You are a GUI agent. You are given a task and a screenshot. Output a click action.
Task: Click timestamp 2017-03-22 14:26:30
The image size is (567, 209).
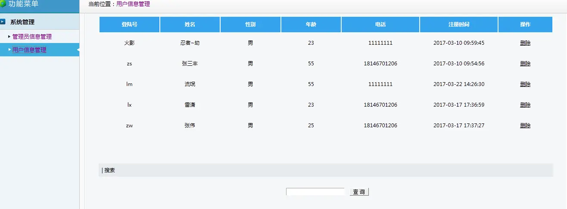tap(459, 84)
